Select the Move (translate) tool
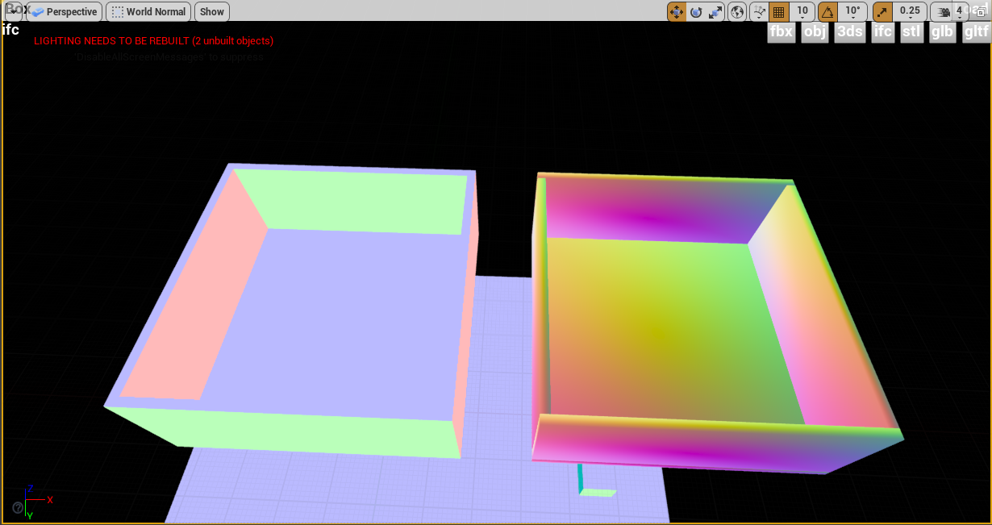The image size is (992, 525). point(675,11)
